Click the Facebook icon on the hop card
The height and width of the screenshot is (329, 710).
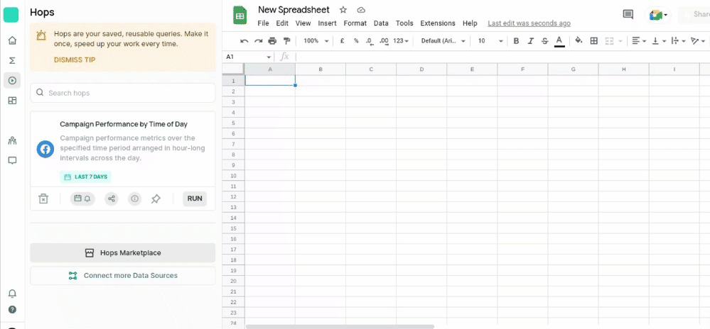coord(45,149)
